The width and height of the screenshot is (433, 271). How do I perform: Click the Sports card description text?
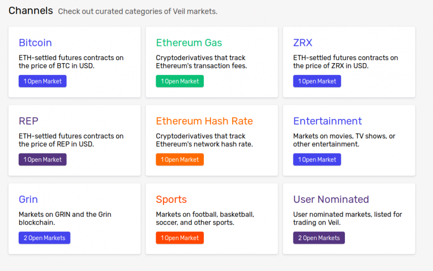click(x=205, y=218)
